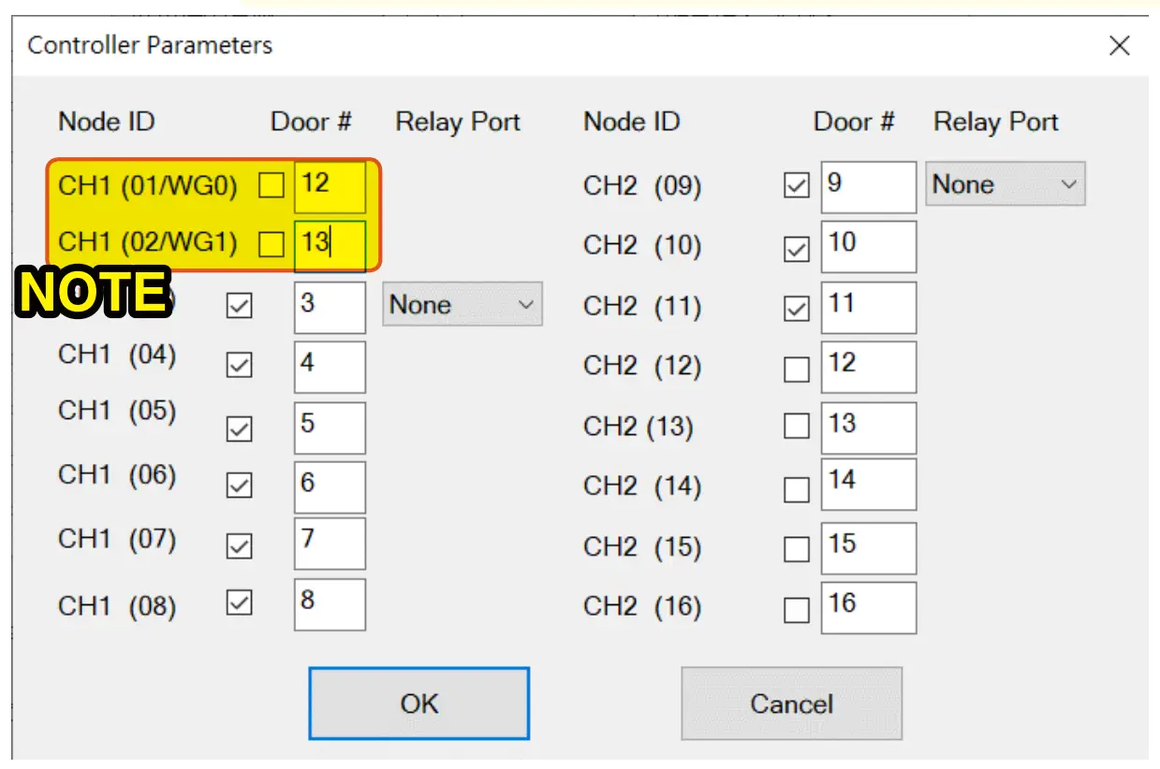
Task: Close the Controller Parameters dialog
Action: (x=1120, y=46)
